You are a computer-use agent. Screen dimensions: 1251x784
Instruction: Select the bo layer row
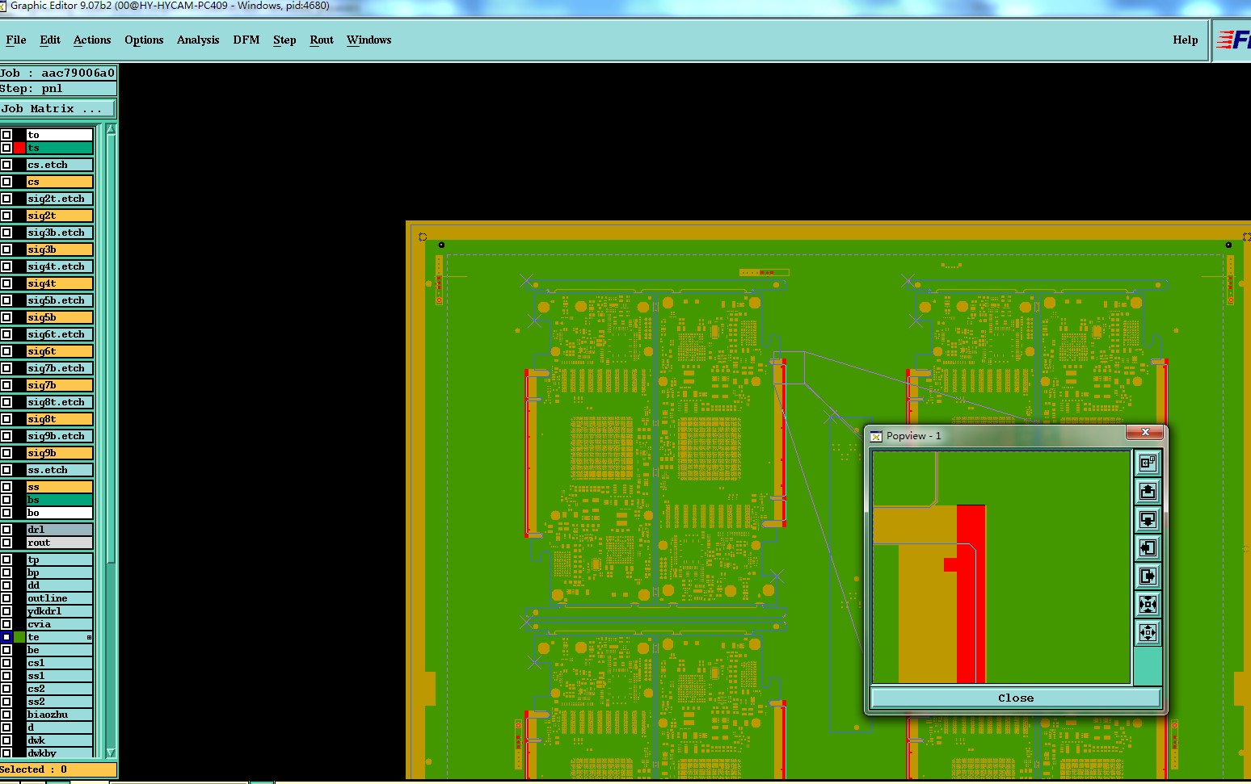(x=60, y=513)
